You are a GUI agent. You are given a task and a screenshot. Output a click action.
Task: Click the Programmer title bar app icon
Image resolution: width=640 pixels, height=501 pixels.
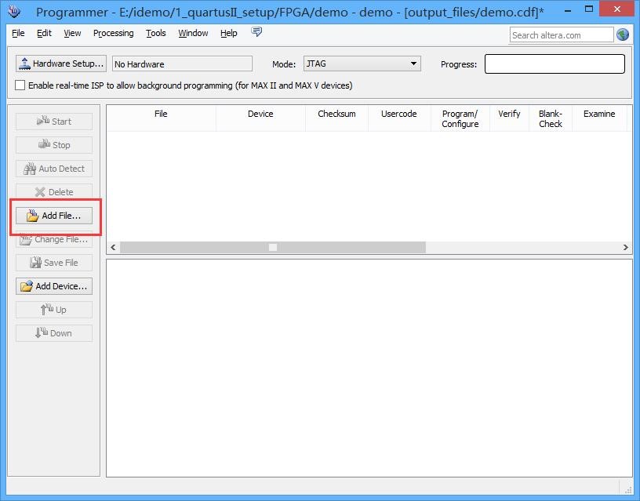[13, 11]
